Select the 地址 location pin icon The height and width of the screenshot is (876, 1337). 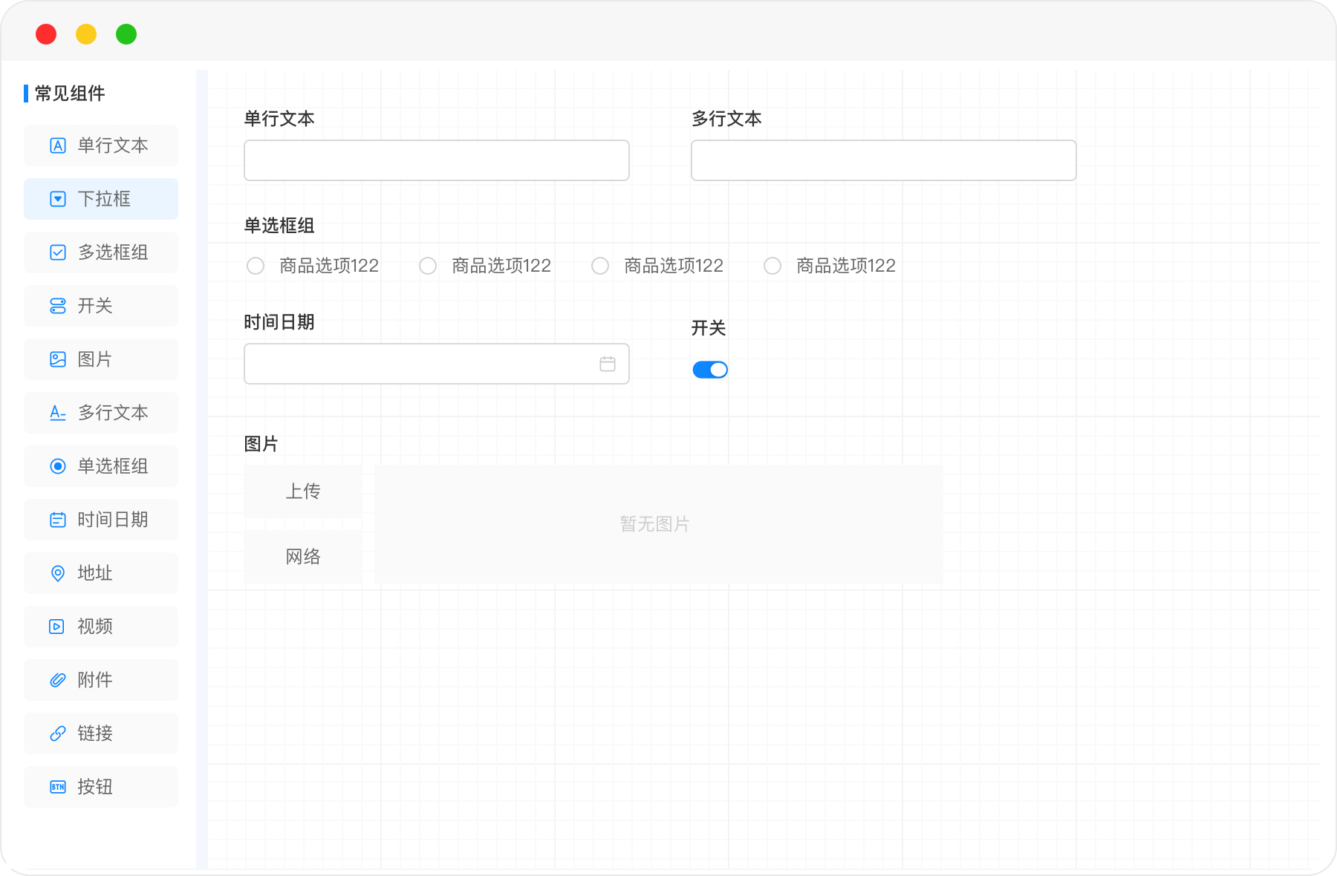[58, 573]
